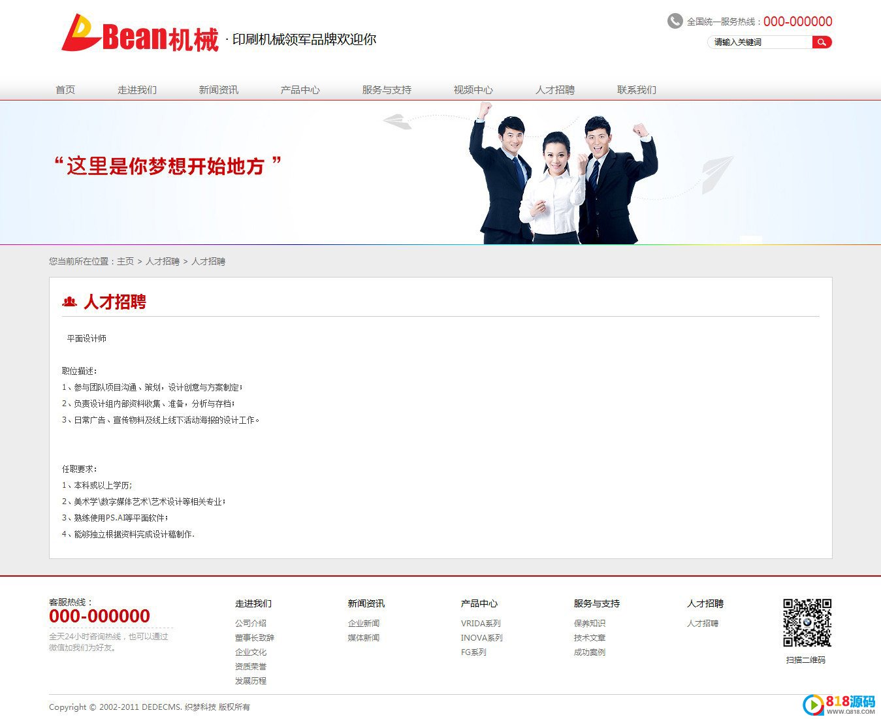Viewport: 881px width, 719px height.
Task: Open 服务与支持 navigation item
Action: coord(387,90)
